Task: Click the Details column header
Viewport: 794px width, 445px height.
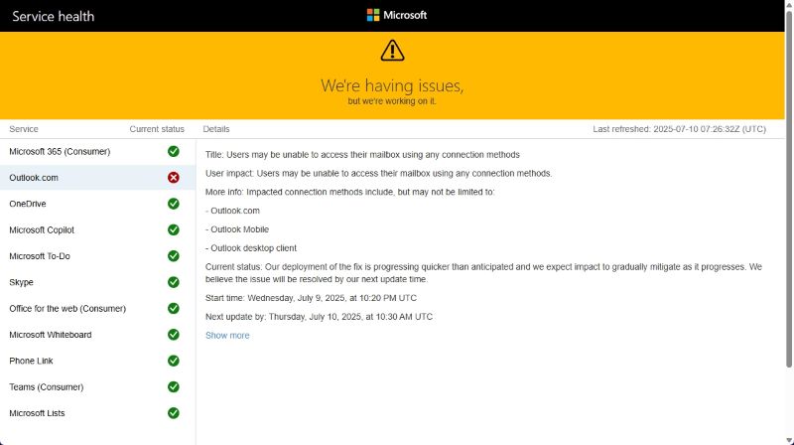Action: click(216, 129)
